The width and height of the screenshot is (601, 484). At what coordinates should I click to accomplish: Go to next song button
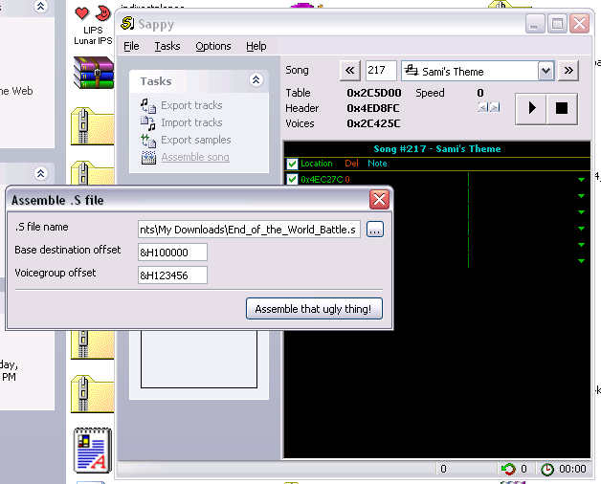click(x=568, y=71)
